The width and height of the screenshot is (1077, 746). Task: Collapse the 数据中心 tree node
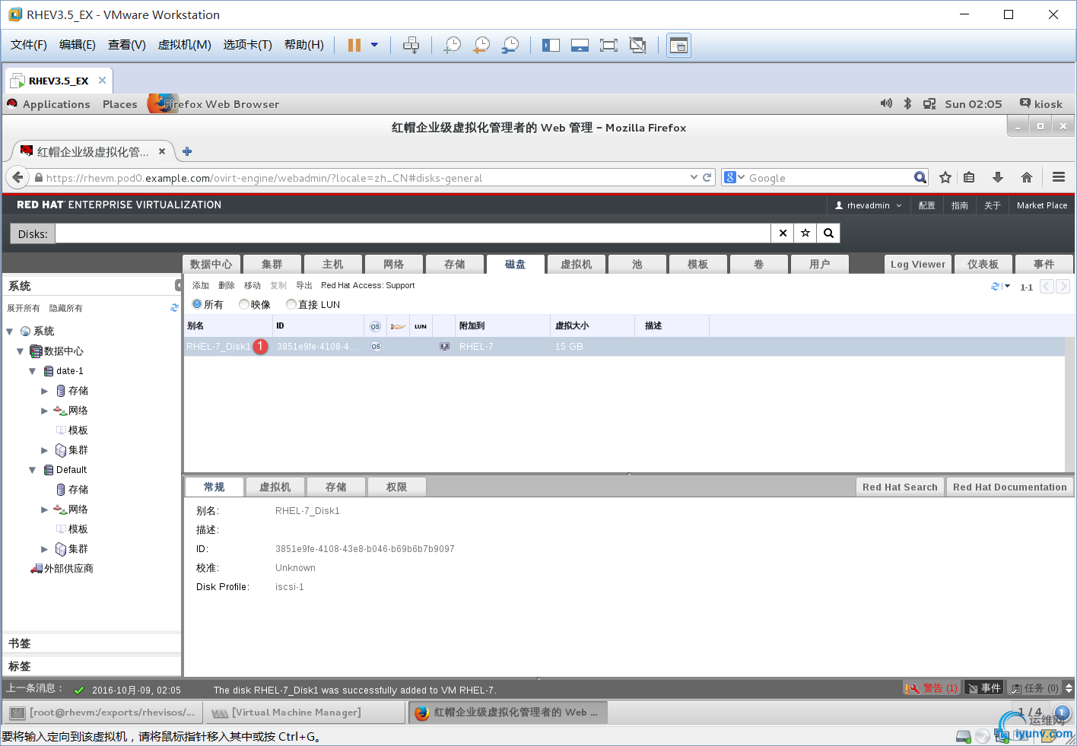point(21,351)
